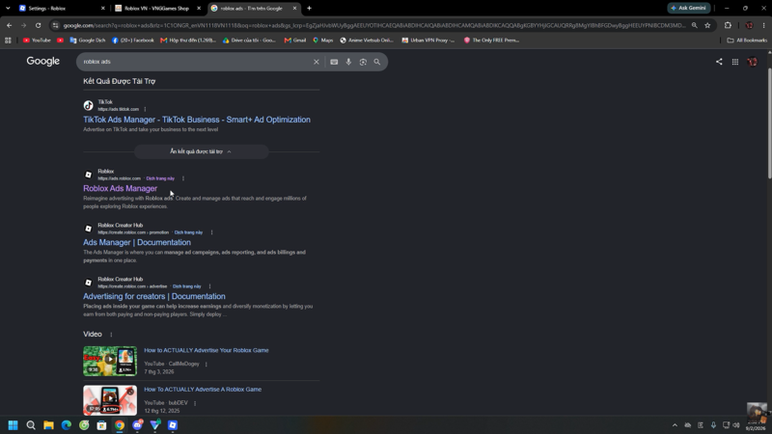Collapse sponsored results with Ẩn kết quả được tài trợ
772x434 pixels.
click(x=202, y=151)
